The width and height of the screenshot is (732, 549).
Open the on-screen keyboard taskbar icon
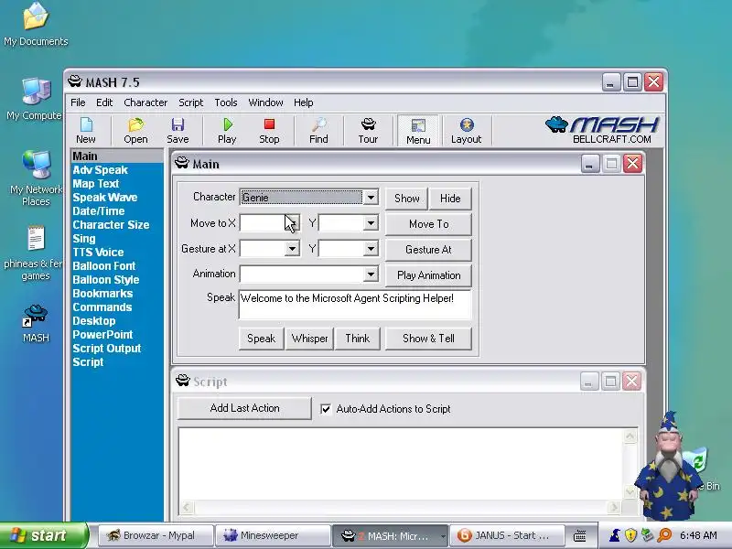point(580,535)
